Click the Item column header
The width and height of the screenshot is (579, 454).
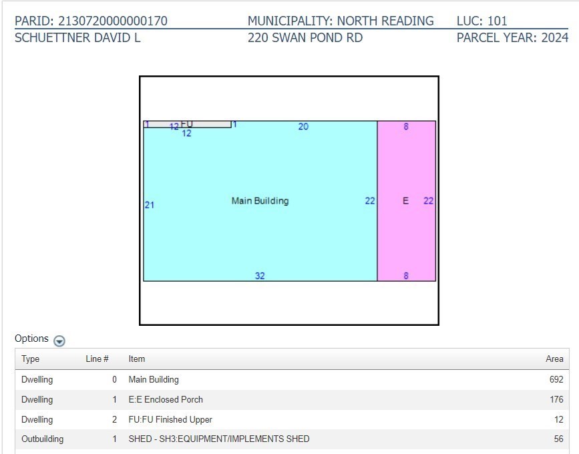click(136, 359)
